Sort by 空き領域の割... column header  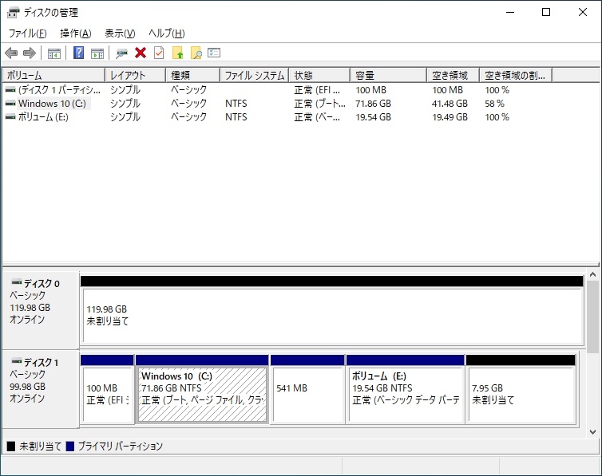[x=516, y=75]
